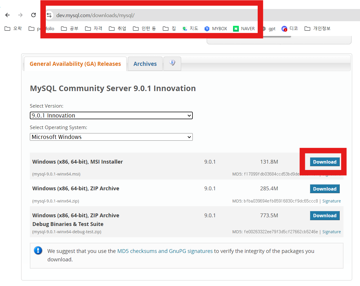The width and height of the screenshot is (360, 286).
Task: Click the file name (mysql-9.0.1-winx64-debug-test.zip)
Action: (67, 232)
